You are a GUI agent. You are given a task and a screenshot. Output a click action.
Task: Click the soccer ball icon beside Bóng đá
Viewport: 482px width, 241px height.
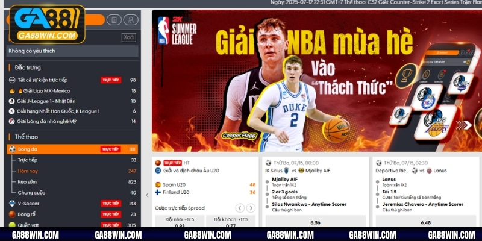(12, 149)
